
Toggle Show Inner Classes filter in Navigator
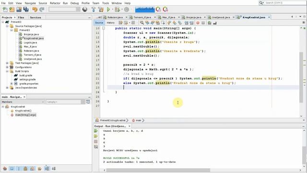pyautogui.click(x=33, y=169)
